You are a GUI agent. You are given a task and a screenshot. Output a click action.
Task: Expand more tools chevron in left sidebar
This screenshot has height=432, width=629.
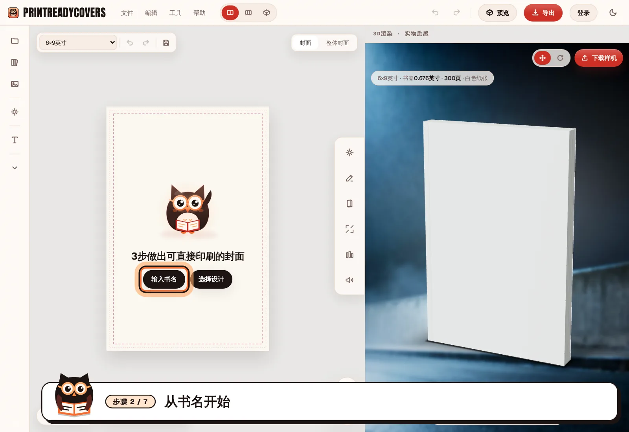(15, 168)
